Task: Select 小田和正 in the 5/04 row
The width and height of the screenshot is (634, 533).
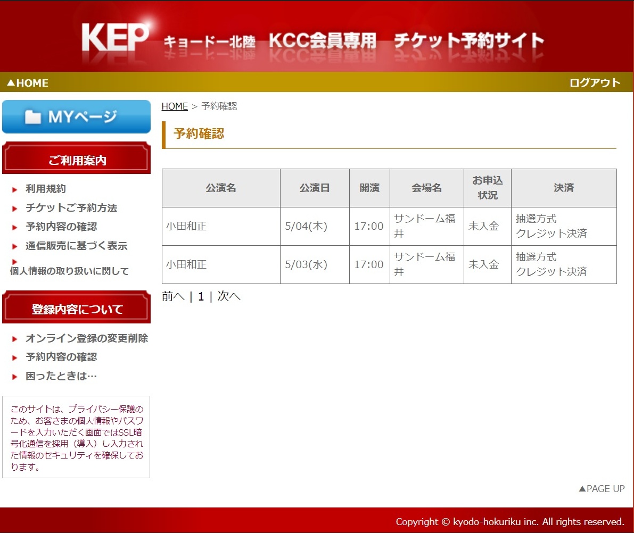Action: coord(186,226)
